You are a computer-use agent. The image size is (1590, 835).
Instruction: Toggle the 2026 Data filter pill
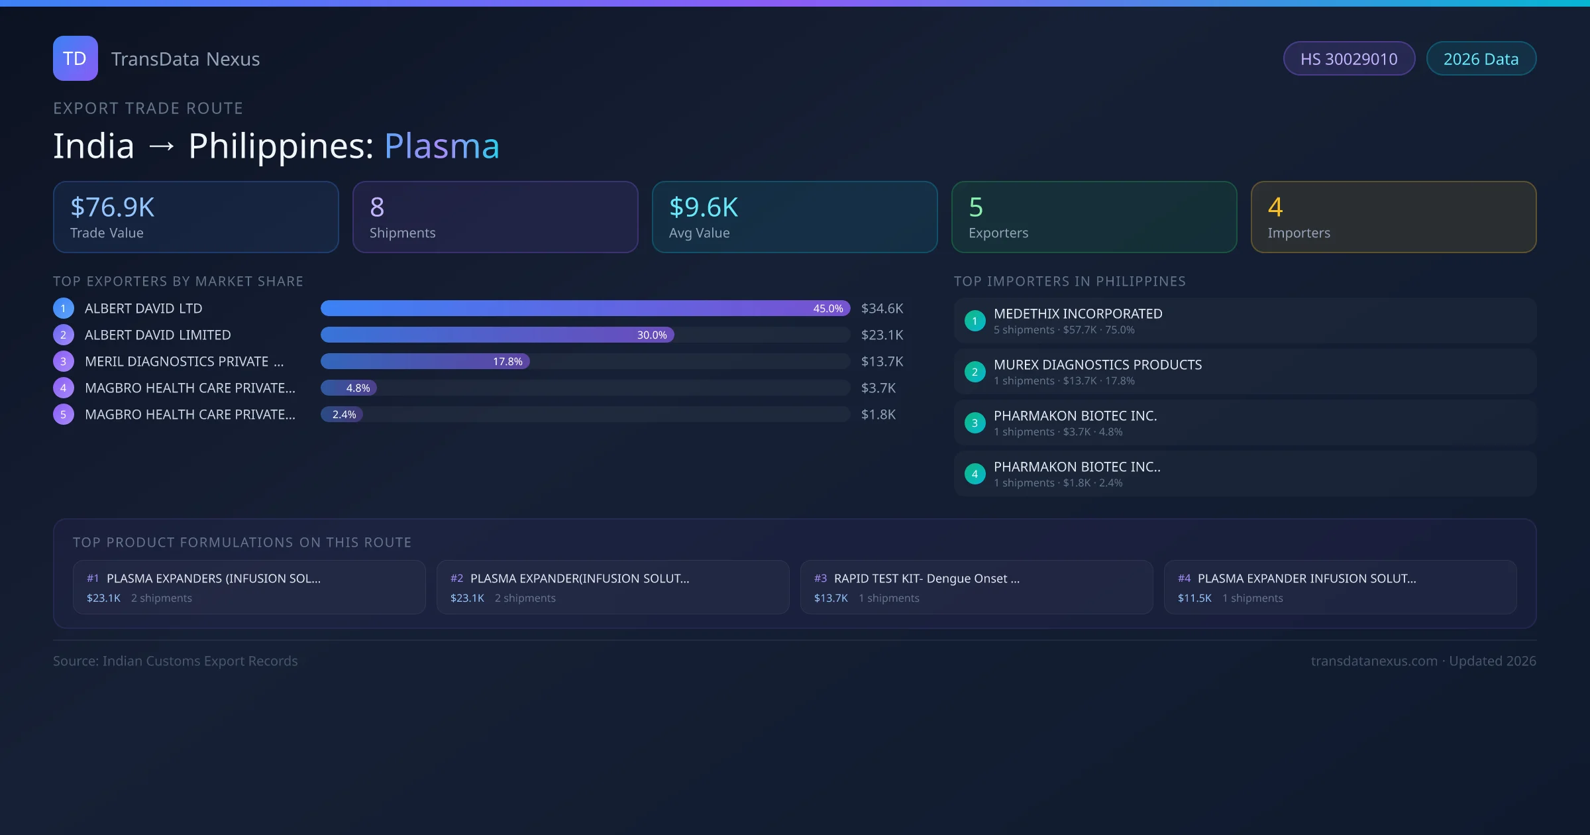pos(1481,58)
